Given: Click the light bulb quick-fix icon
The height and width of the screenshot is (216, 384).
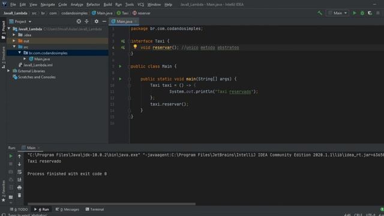Looking at the screenshot, I should pyautogui.click(x=135, y=47).
